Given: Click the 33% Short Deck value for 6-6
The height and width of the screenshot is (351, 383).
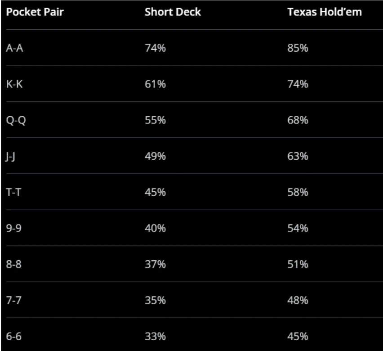Looking at the screenshot, I should pyautogui.click(x=155, y=336).
